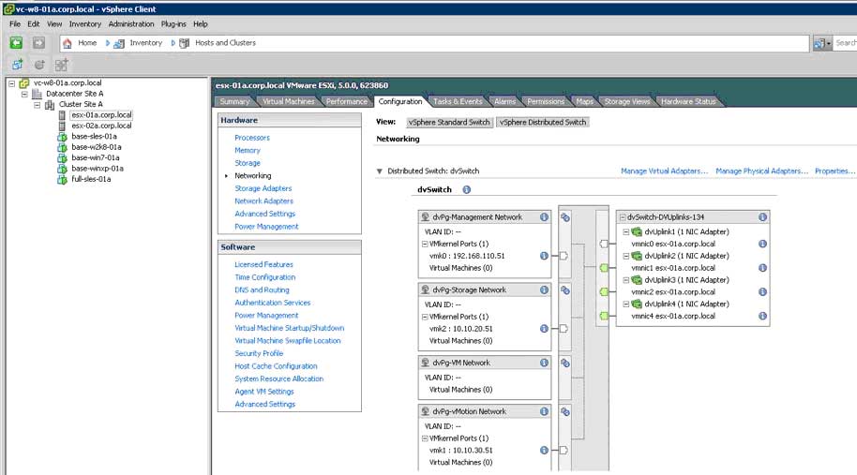Click the first toolbar icon below Back button
The width and height of the screenshot is (857, 475).
[x=18, y=65]
